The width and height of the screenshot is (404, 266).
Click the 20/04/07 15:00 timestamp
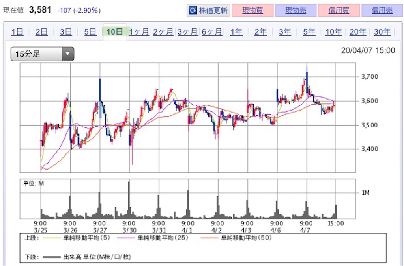(x=368, y=50)
